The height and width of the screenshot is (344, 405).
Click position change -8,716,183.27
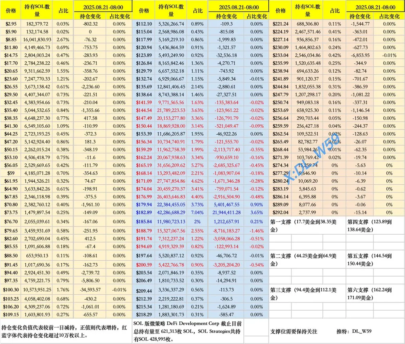pyautogui.click(x=226, y=231)
